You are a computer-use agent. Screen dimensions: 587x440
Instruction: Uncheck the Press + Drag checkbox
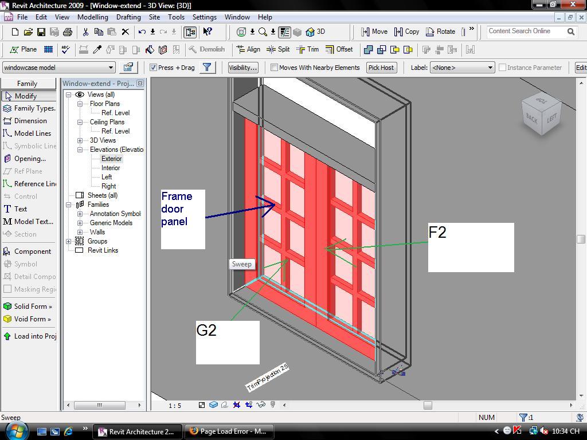pos(153,68)
